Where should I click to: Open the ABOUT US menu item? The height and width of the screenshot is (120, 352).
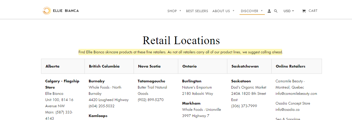(221, 11)
